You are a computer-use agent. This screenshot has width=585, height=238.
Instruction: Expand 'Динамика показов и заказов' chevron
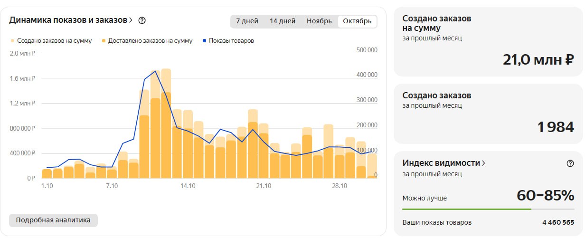coord(131,20)
